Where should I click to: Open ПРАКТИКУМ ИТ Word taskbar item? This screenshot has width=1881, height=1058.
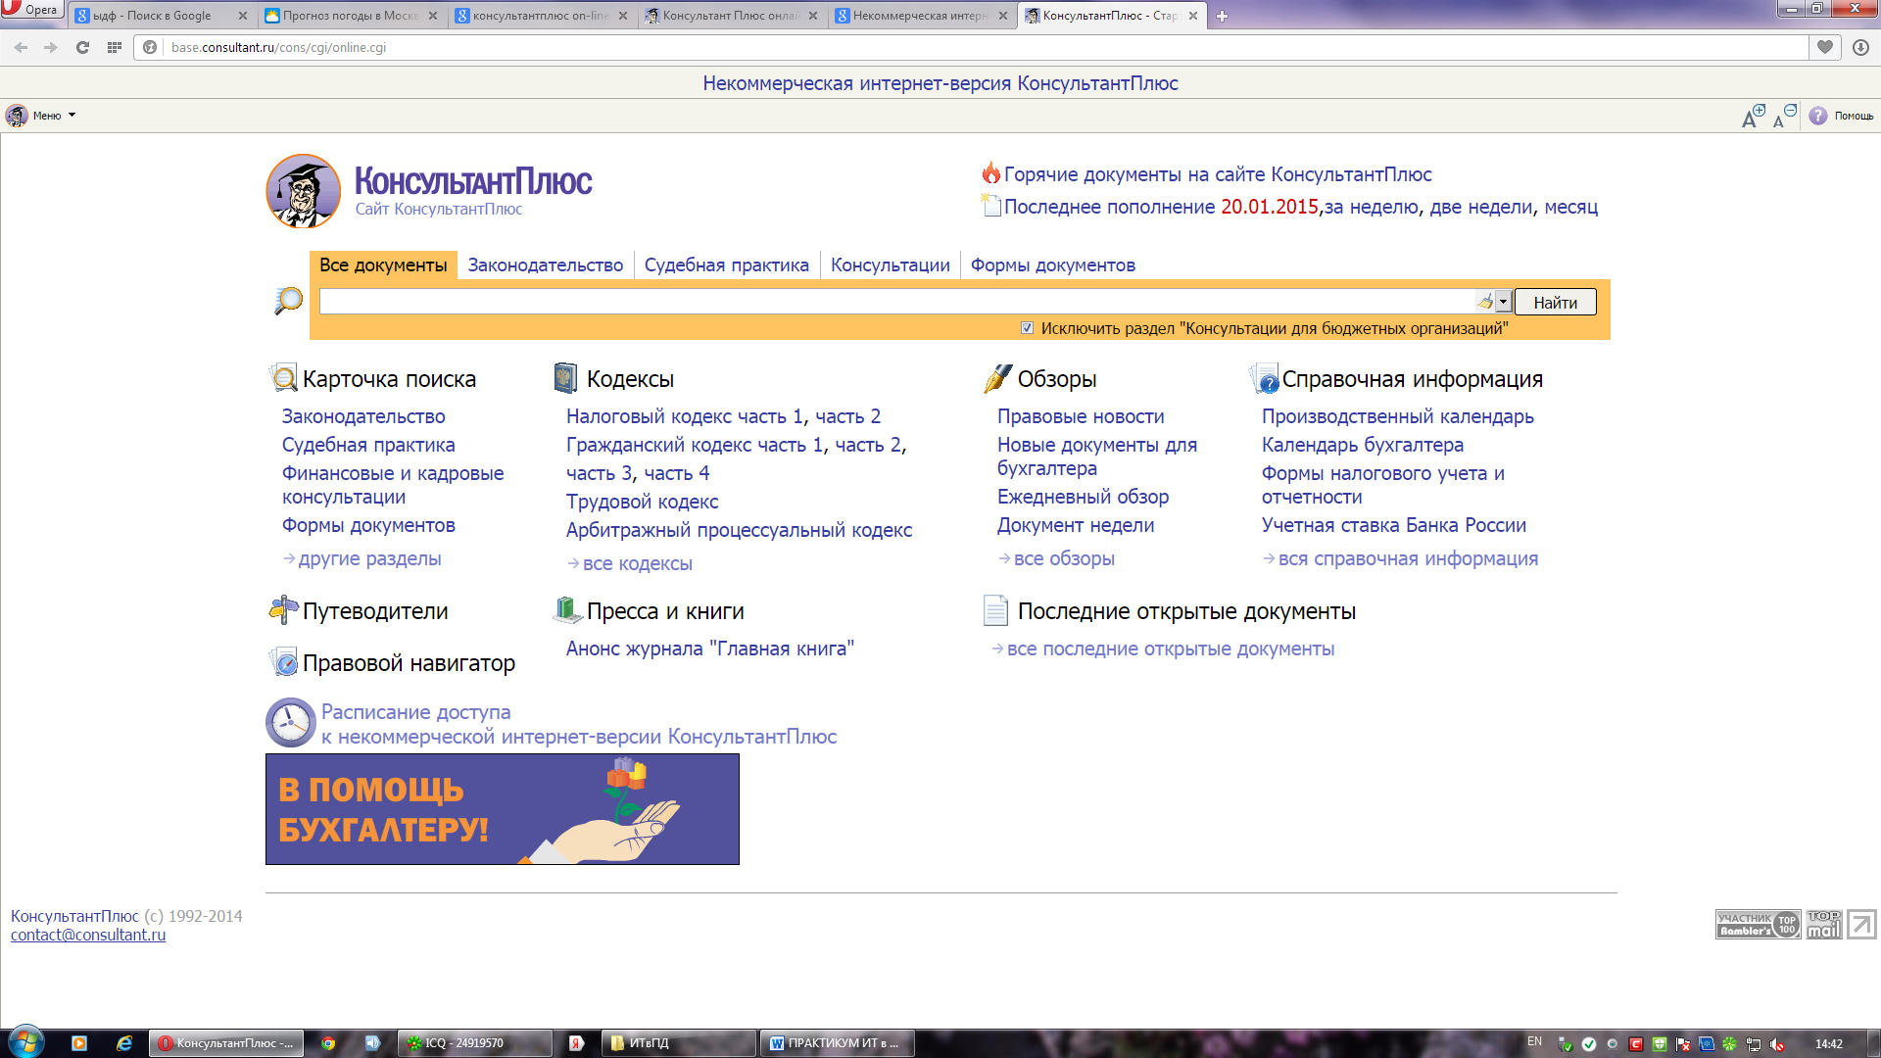pos(838,1043)
